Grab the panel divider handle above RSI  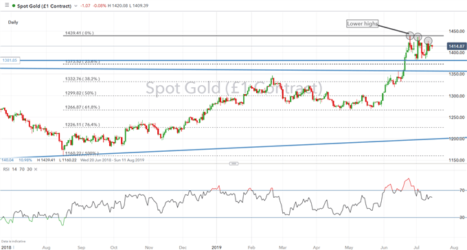[233, 163]
